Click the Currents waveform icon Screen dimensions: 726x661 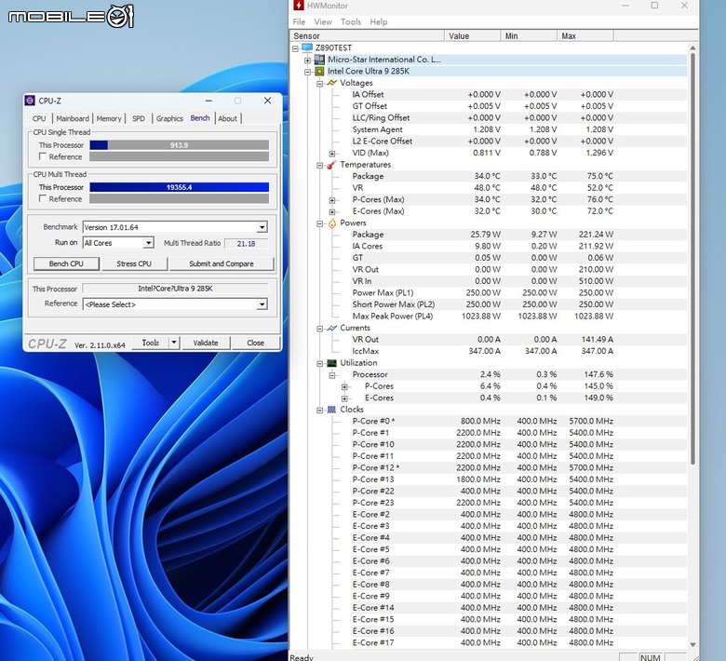click(x=331, y=328)
